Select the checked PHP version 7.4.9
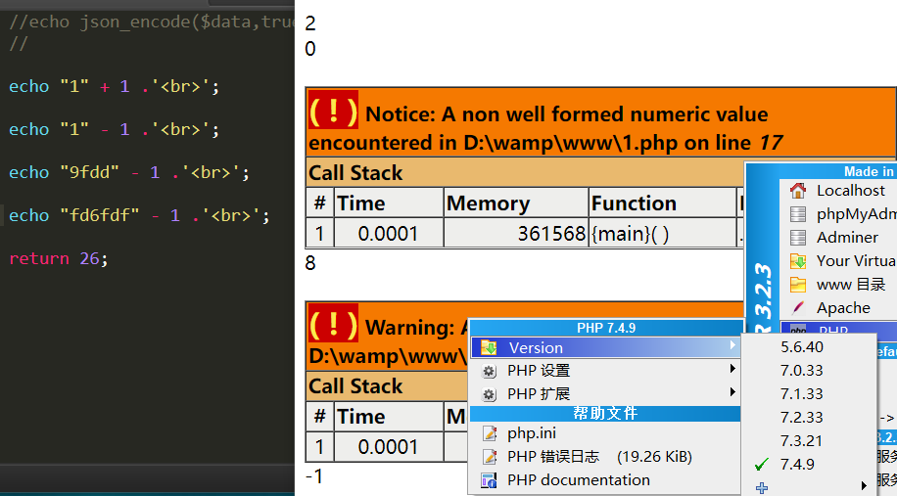Screen dimensions: 897x496 point(797,464)
